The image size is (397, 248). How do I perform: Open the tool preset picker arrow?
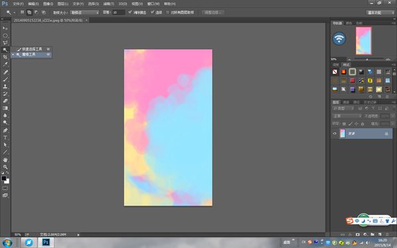[15, 13]
